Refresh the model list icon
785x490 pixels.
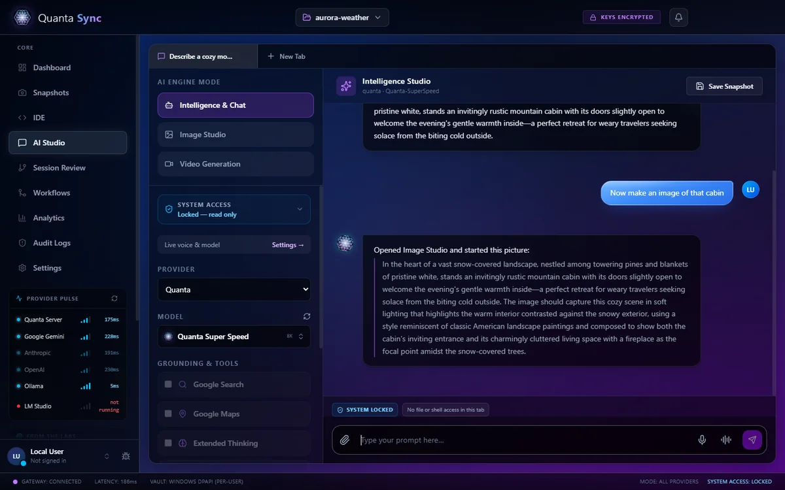pos(307,316)
